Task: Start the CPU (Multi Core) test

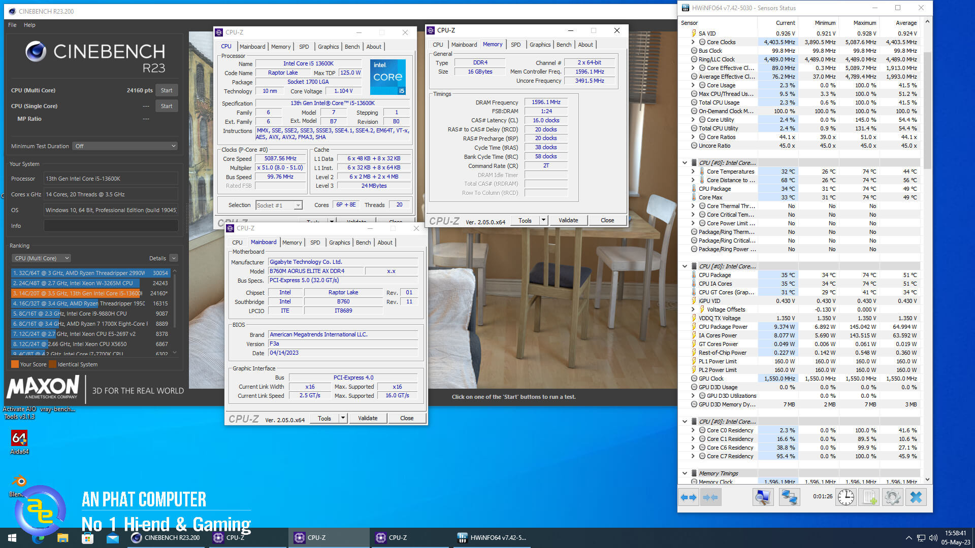Action: pos(167,90)
